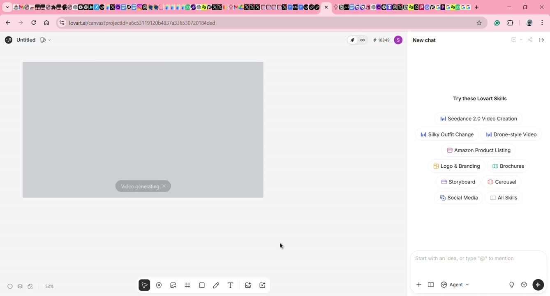This screenshot has width=550, height=296.
Task: Open the dropdown next to Untitled project
Action: click(x=49, y=40)
